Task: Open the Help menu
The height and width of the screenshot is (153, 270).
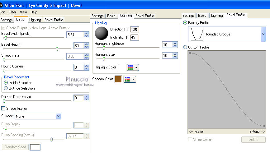Action: point(34,12)
